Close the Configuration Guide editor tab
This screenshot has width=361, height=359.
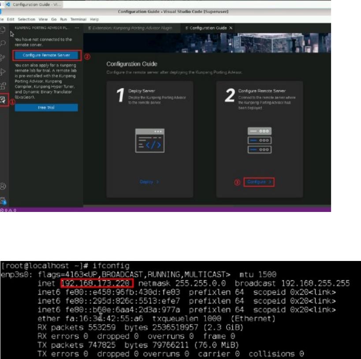231,28
